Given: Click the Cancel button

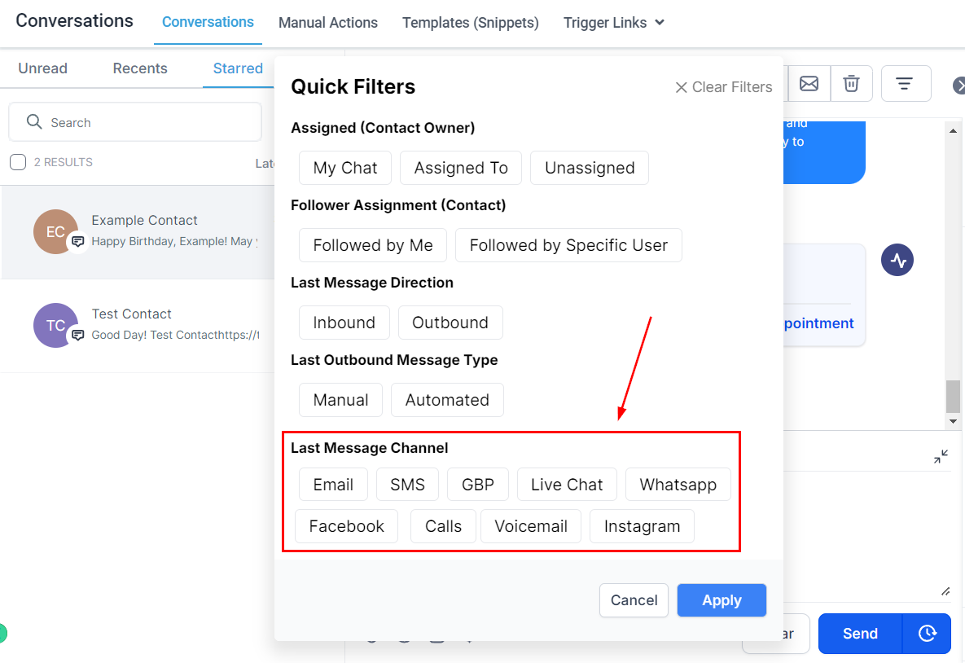Looking at the screenshot, I should click(634, 600).
